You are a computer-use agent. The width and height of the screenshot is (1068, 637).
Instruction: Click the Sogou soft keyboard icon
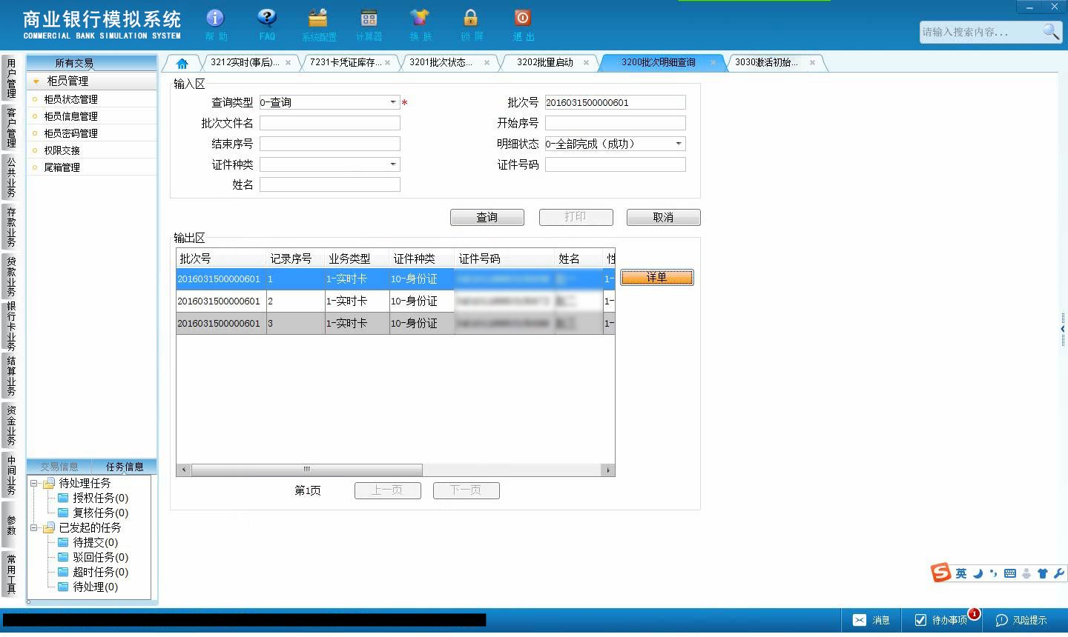[1010, 573]
